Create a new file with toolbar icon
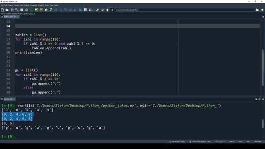Image resolution: width=265 pixels, height=149 pixels. [2, 10]
